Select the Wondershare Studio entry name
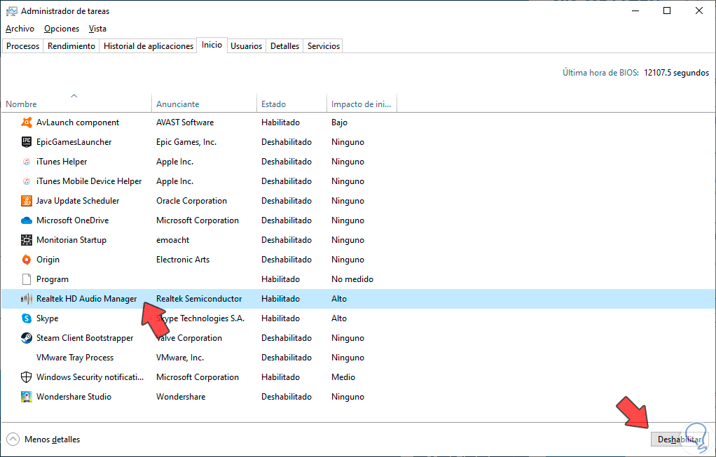This screenshot has height=457, width=716. point(74,397)
